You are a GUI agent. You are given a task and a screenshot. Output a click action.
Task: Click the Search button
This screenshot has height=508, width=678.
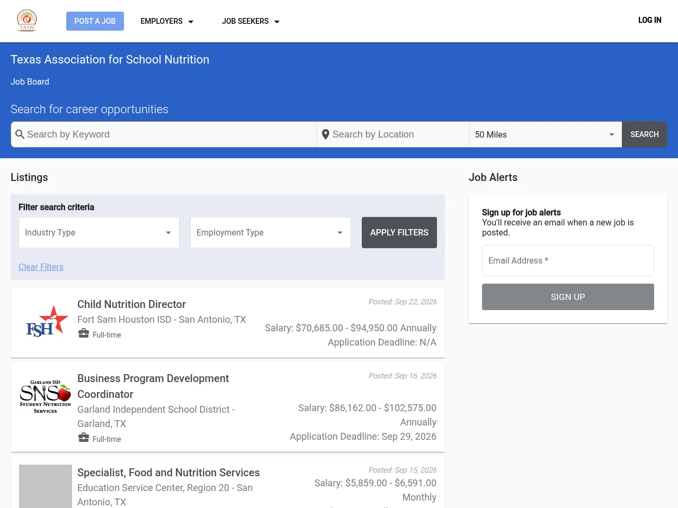[x=645, y=134]
